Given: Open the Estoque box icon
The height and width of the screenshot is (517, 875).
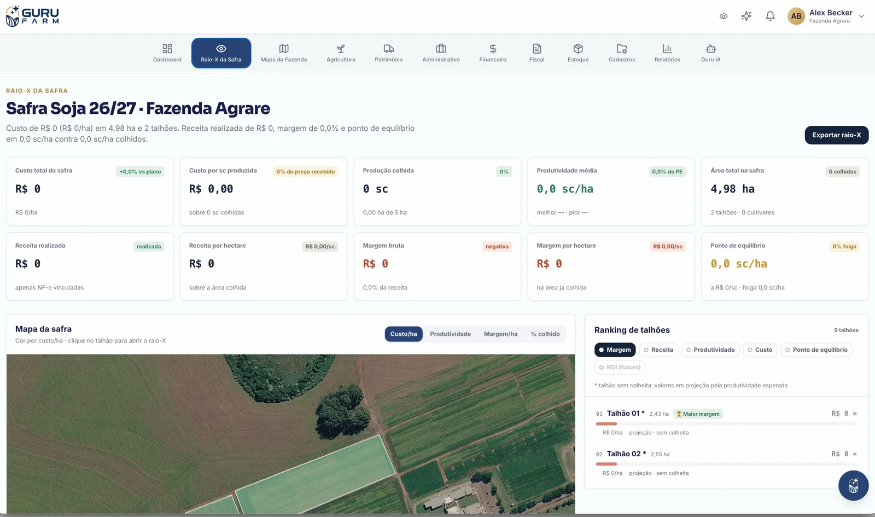Looking at the screenshot, I should [578, 49].
